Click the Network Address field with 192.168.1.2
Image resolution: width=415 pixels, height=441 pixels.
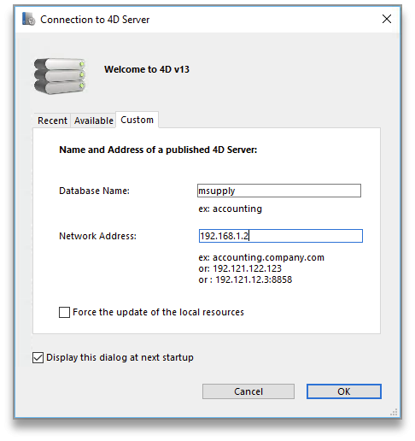click(281, 236)
